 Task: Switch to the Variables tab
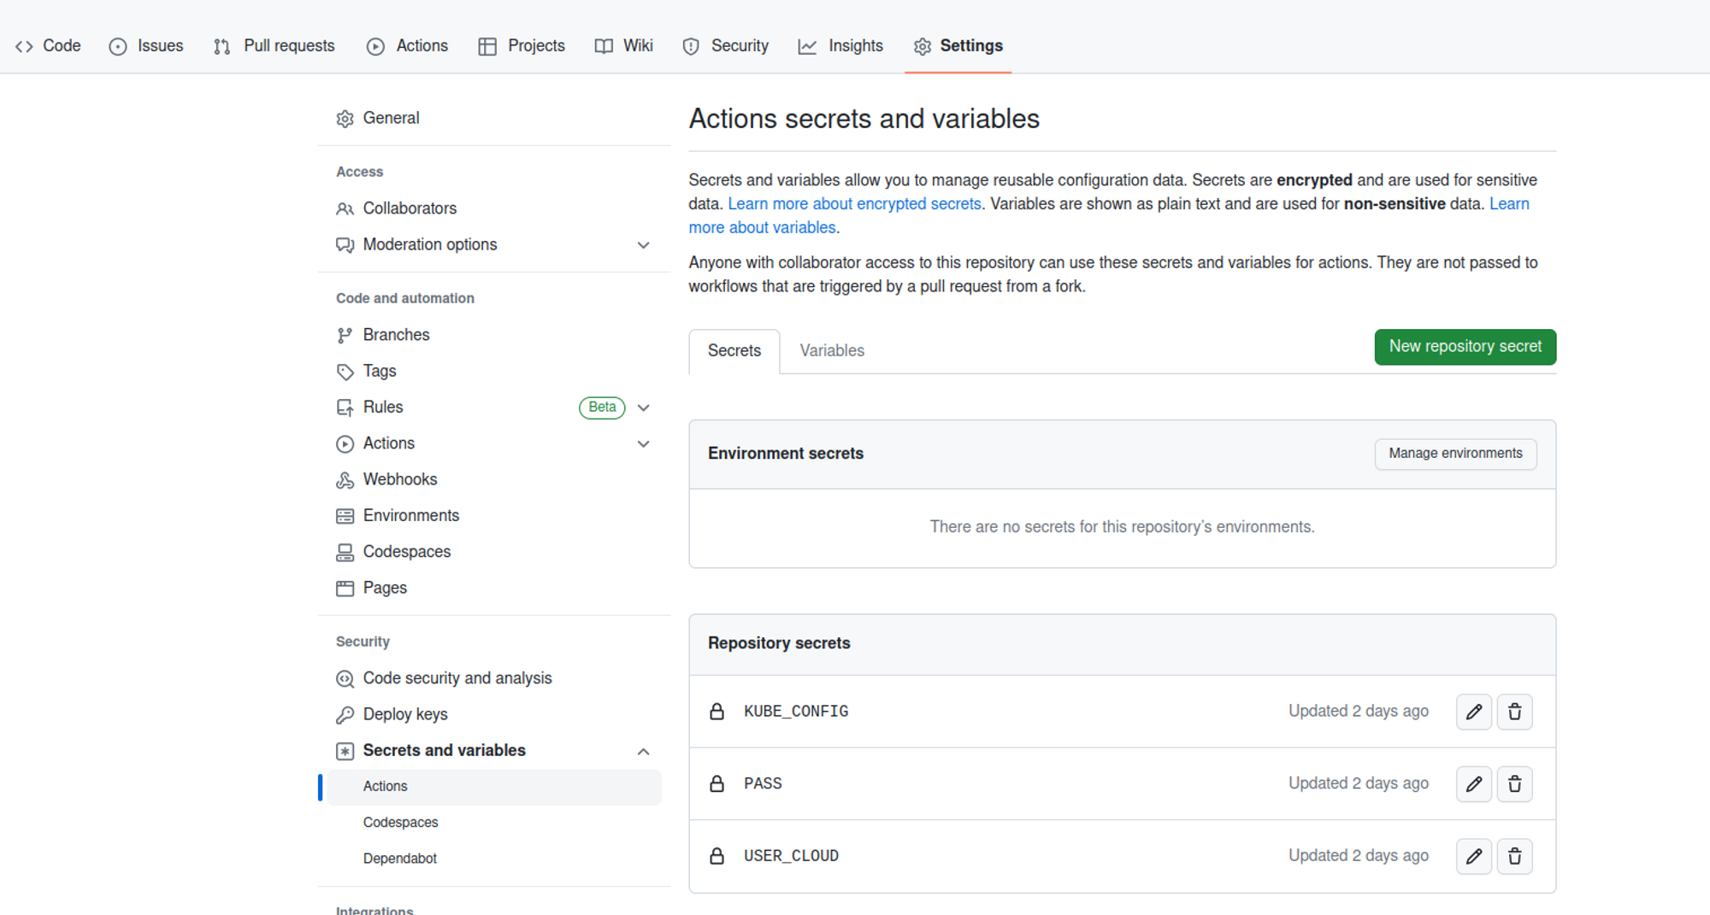(x=831, y=350)
